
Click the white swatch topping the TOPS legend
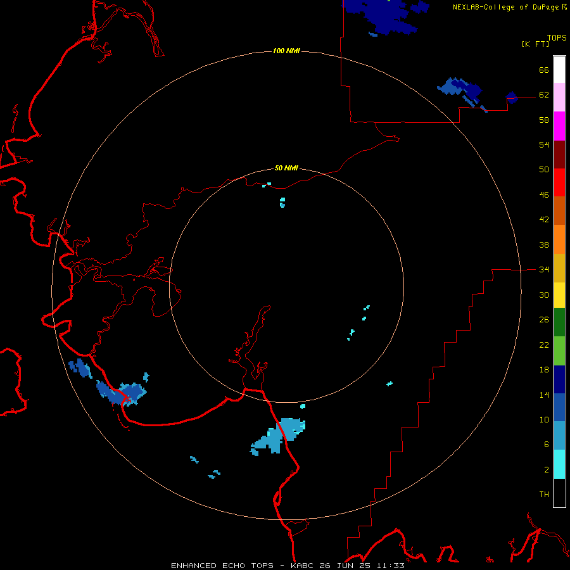click(559, 70)
